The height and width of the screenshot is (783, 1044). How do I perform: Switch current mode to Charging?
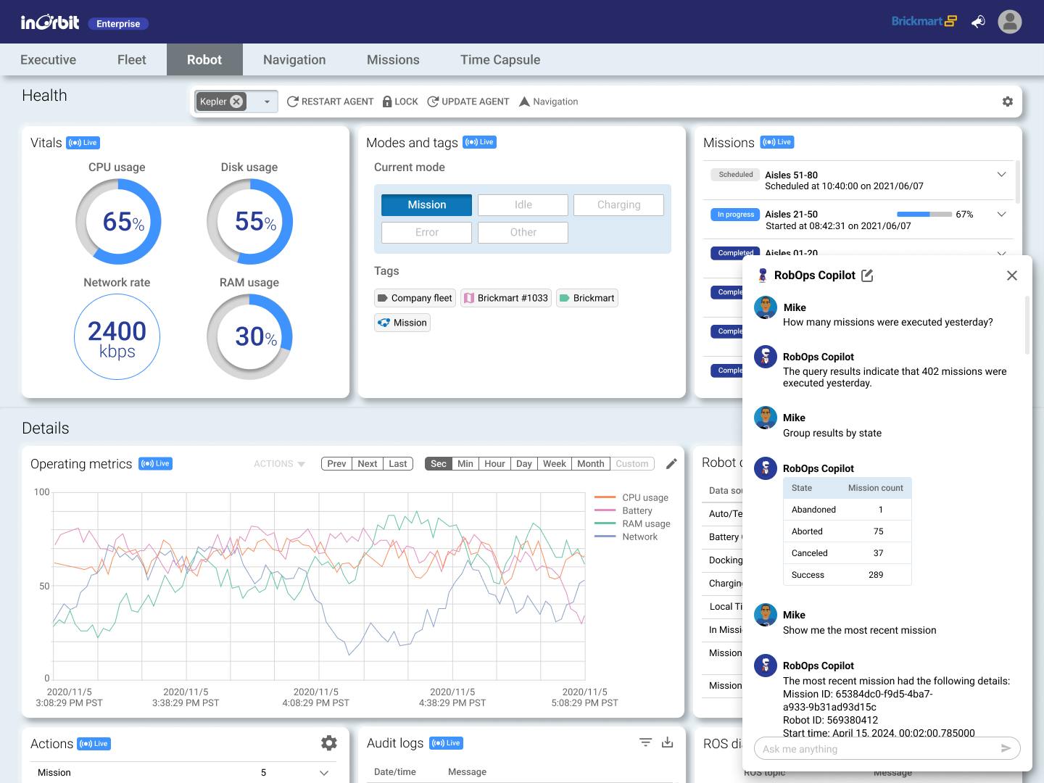click(618, 204)
